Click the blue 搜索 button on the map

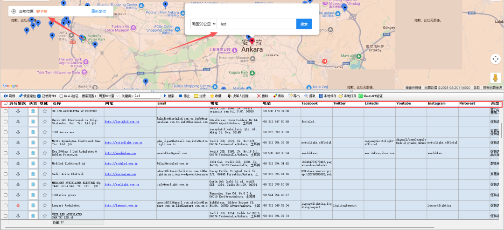click(x=304, y=24)
